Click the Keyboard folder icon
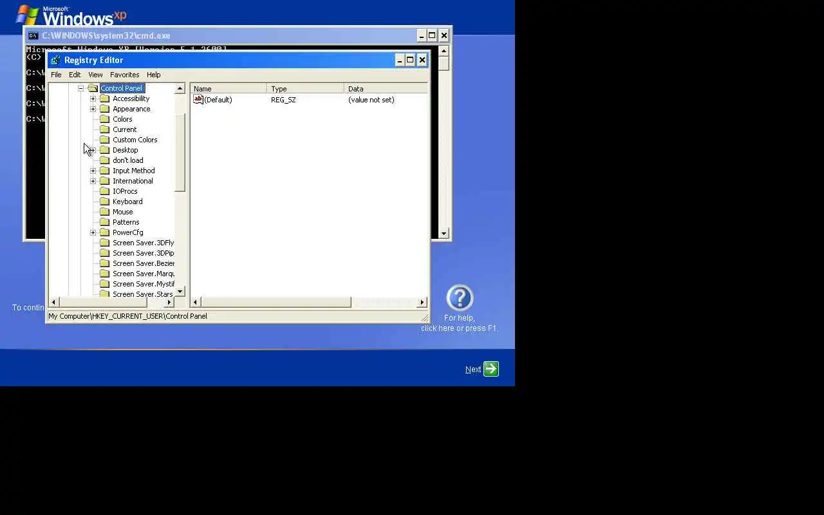The image size is (824, 515). point(105,201)
